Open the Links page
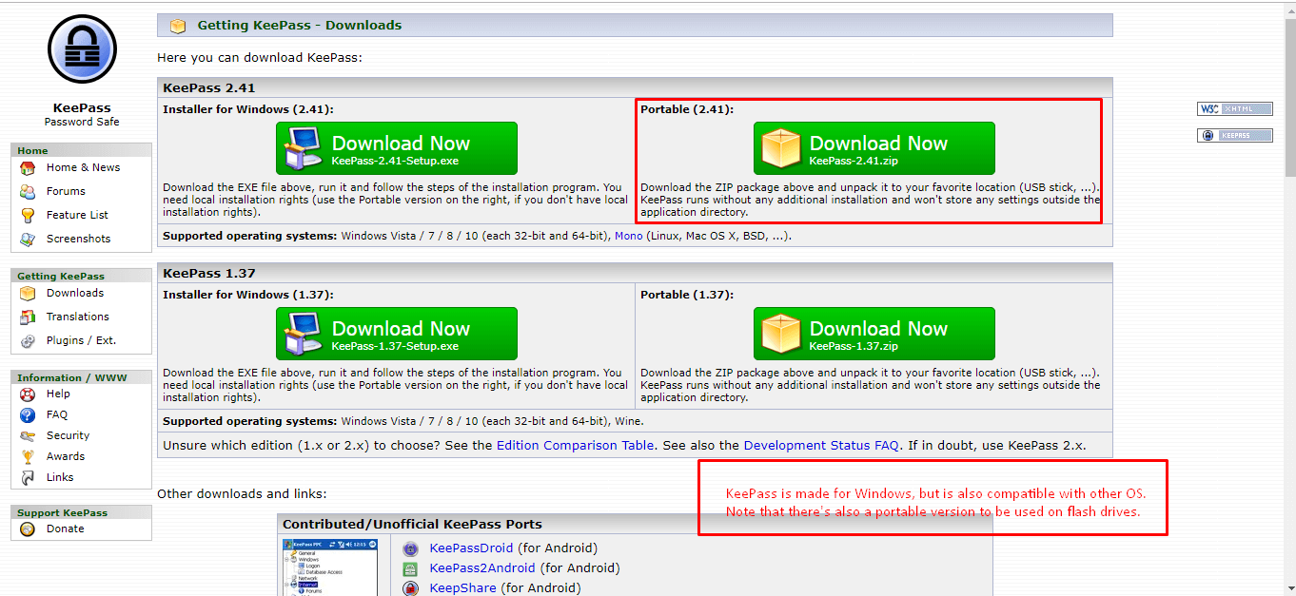This screenshot has height=596, width=1296. [60, 477]
